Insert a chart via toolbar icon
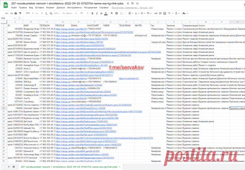The height and width of the screenshot is (170, 245). [x=165, y=13]
